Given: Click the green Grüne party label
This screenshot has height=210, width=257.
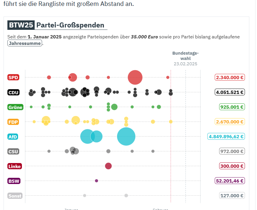Looking at the screenshot, I should pyautogui.click(x=15, y=107).
